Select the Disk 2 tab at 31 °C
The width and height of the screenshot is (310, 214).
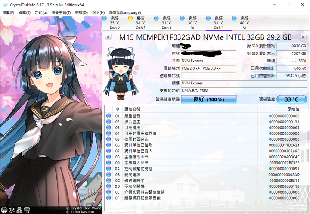(x=167, y=23)
